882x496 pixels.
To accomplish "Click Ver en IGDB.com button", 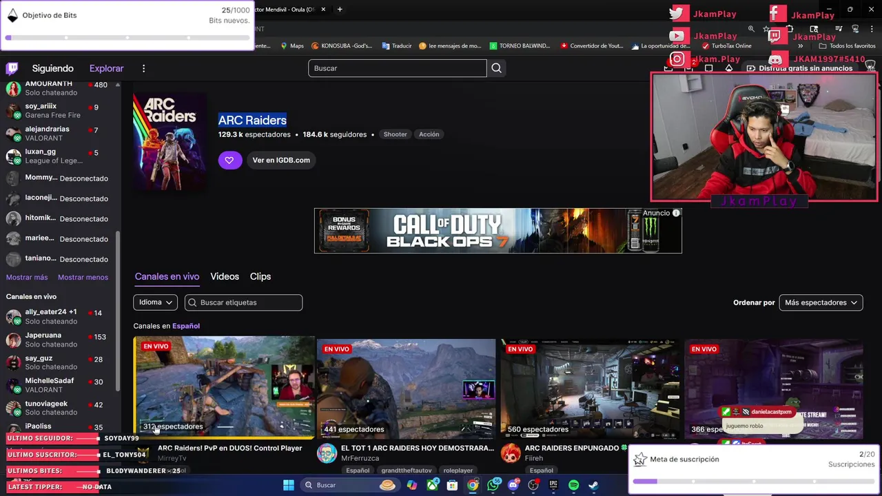I will click(x=281, y=160).
